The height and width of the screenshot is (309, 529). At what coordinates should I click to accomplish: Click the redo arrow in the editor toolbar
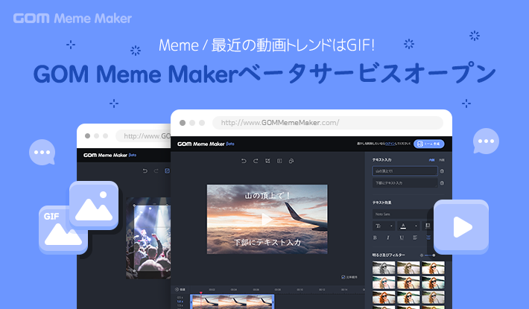(x=255, y=160)
